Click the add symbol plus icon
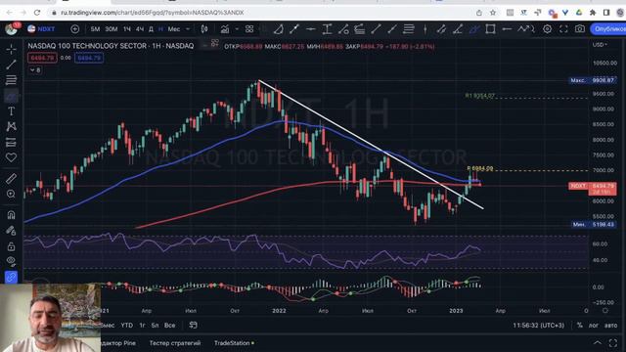Image resolution: width=626 pixels, height=352 pixels. [74, 29]
